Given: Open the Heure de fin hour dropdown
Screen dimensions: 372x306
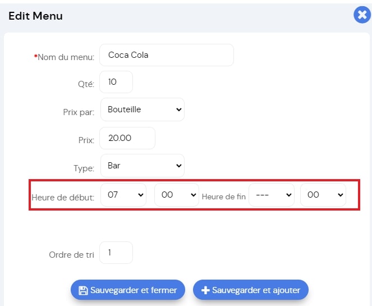Looking at the screenshot, I should pyautogui.click(x=272, y=195).
